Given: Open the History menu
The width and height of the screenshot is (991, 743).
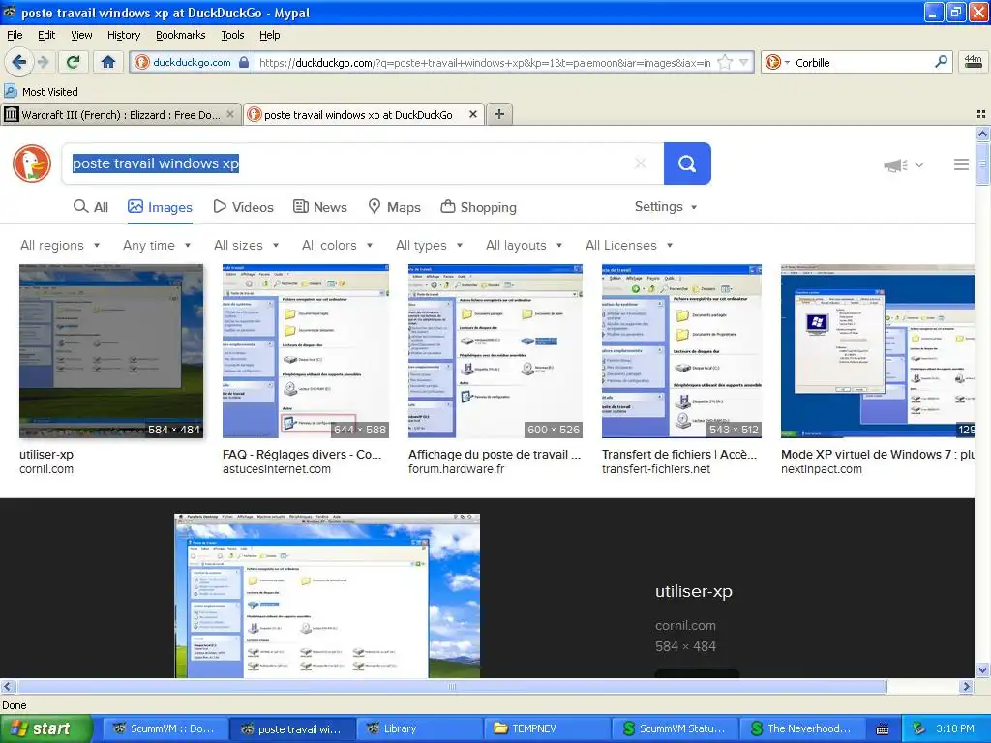Looking at the screenshot, I should point(123,35).
